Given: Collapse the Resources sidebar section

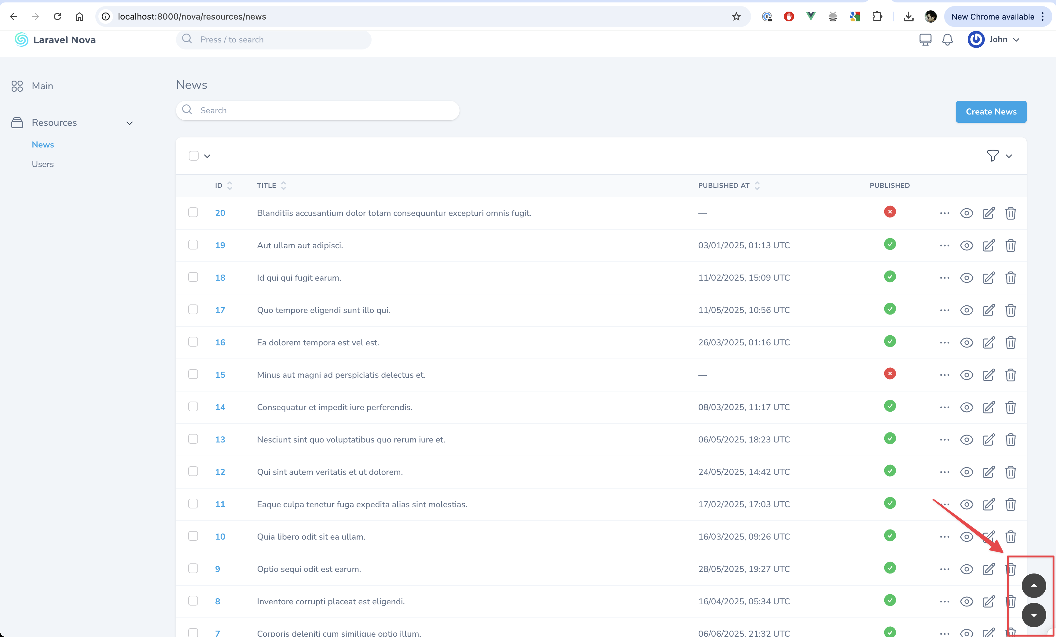Looking at the screenshot, I should (130, 123).
